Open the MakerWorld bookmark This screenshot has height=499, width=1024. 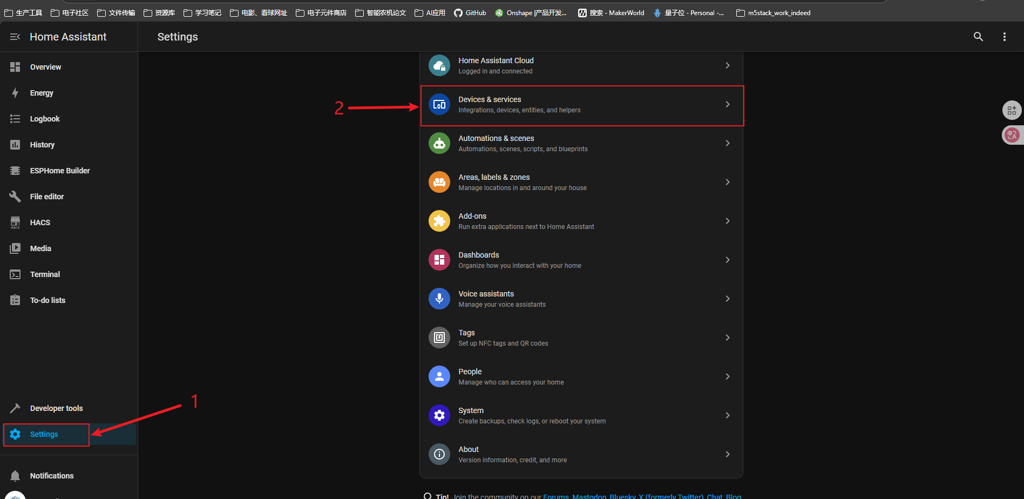click(x=611, y=13)
